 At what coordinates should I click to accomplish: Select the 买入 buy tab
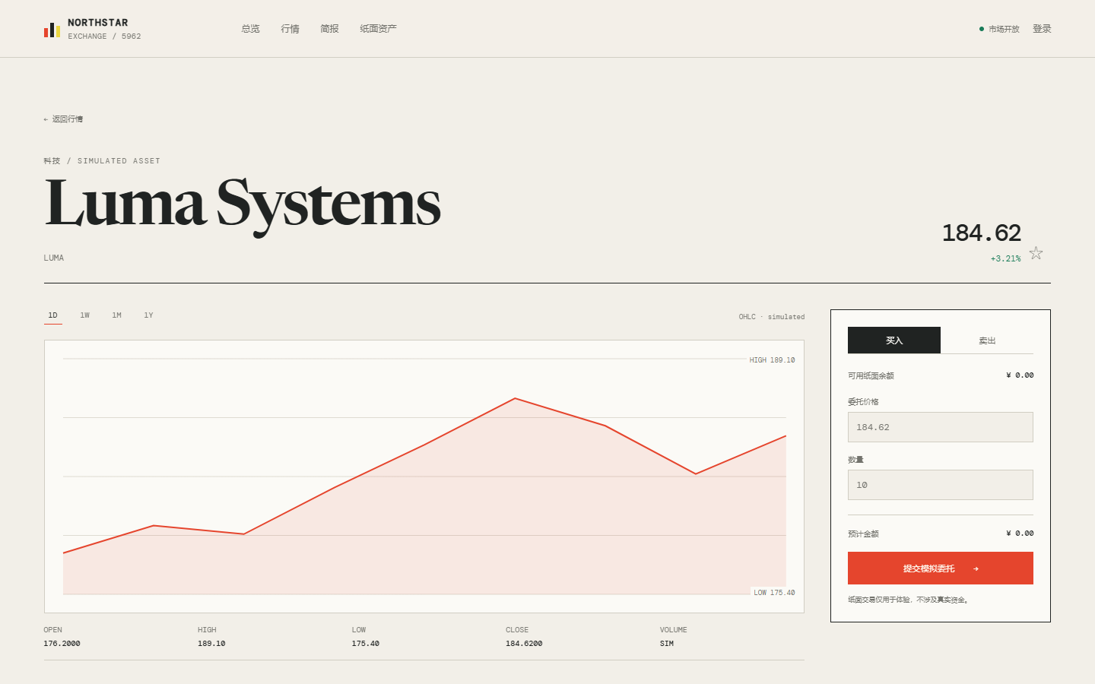(x=894, y=340)
